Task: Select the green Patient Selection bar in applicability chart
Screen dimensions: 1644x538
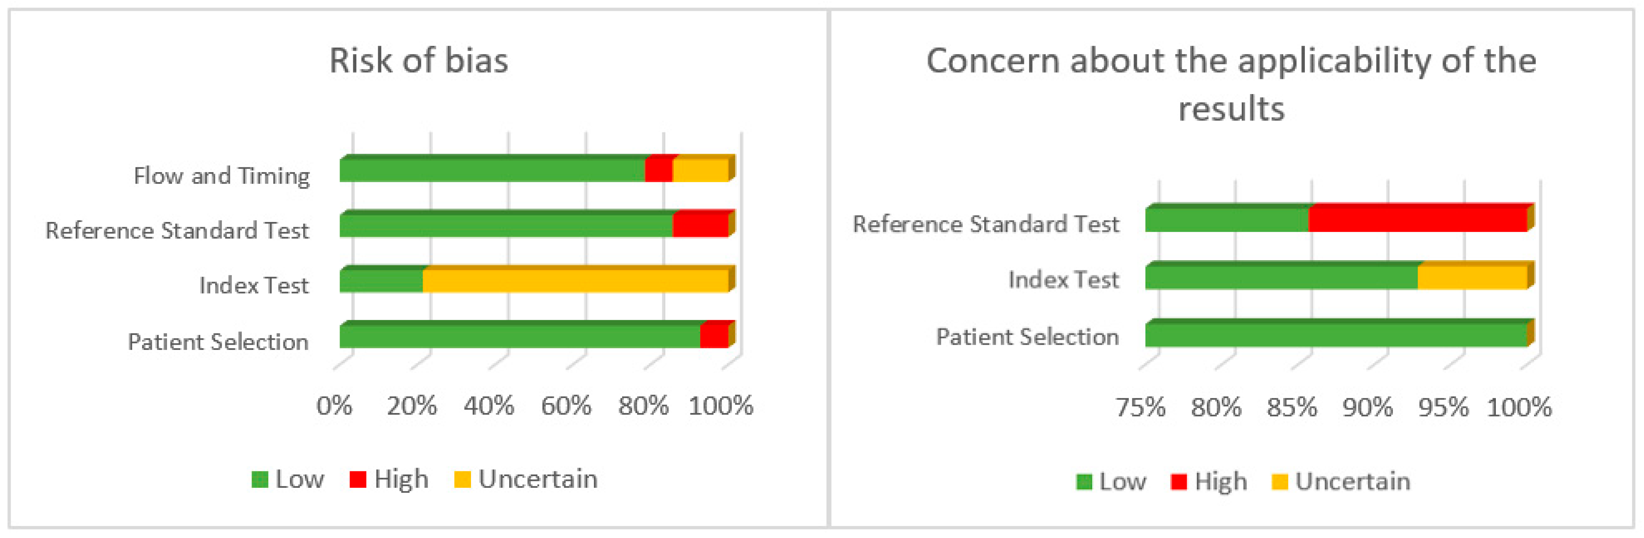Action: pos(1335,335)
